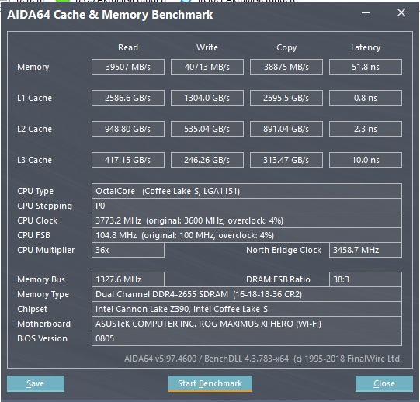This screenshot has width=420, height=402.
Task: Select Memory Write value 40713 MB/s
Action: (207, 67)
